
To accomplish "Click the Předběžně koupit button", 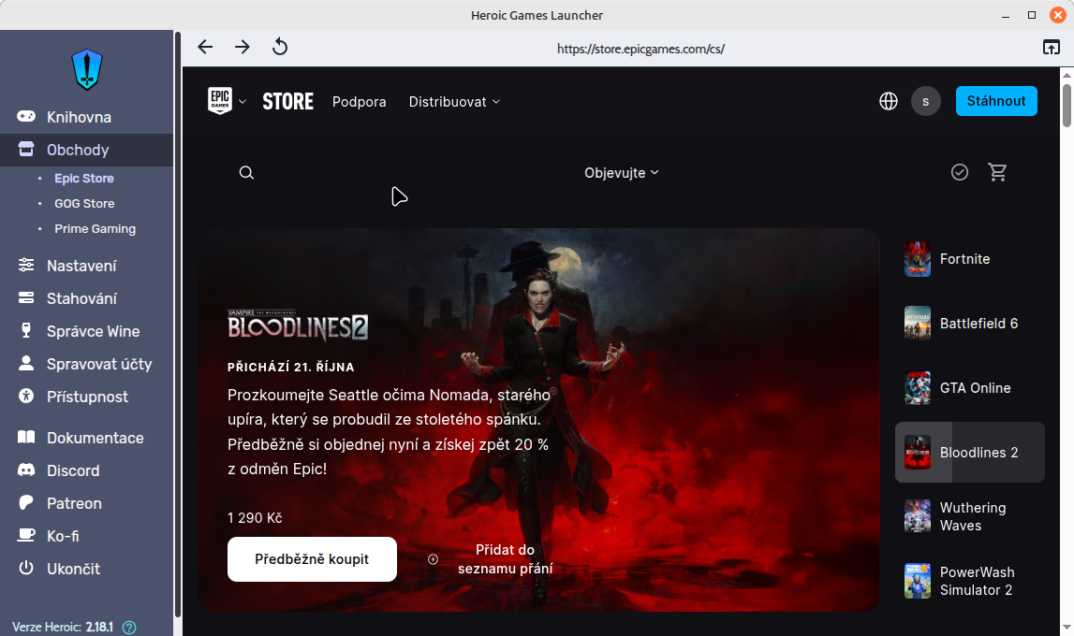I will (x=312, y=559).
